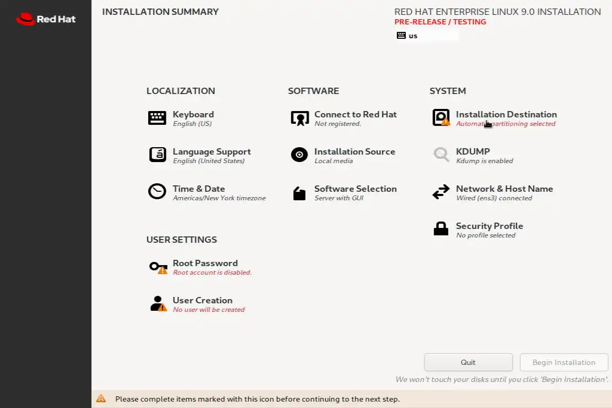
Task: Click the warning icon in bottom notification bar
Action: click(x=101, y=398)
